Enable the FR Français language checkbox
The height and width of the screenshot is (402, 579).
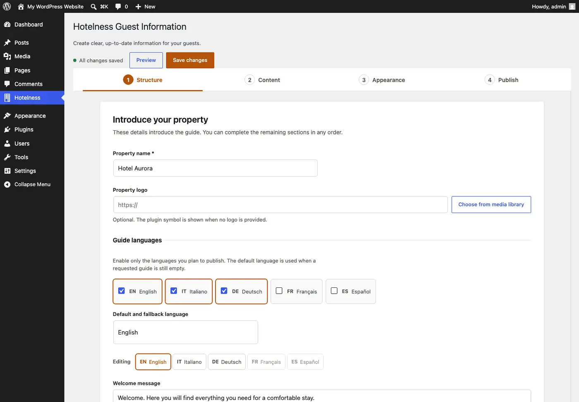click(279, 291)
